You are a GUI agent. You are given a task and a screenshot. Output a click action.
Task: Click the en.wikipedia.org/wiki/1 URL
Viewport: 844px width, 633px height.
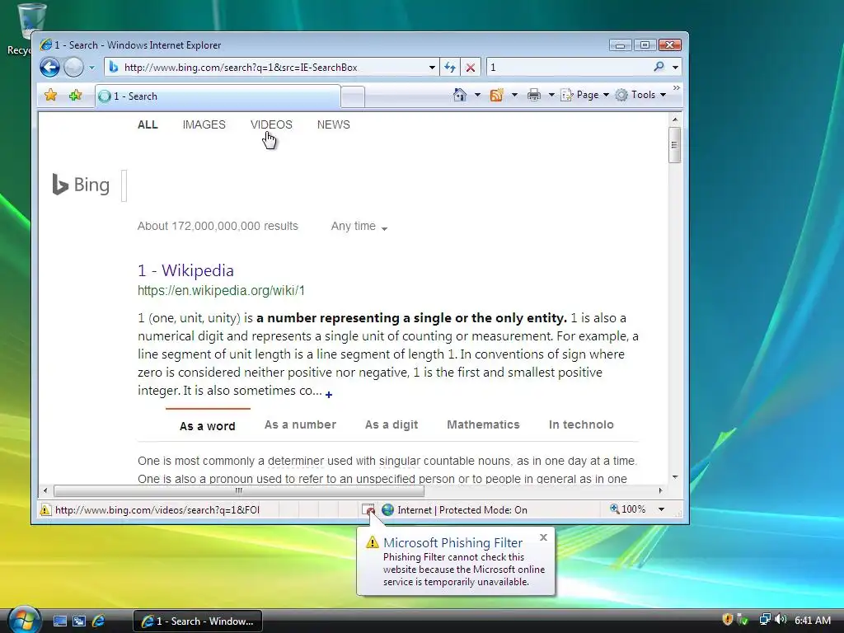click(221, 291)
